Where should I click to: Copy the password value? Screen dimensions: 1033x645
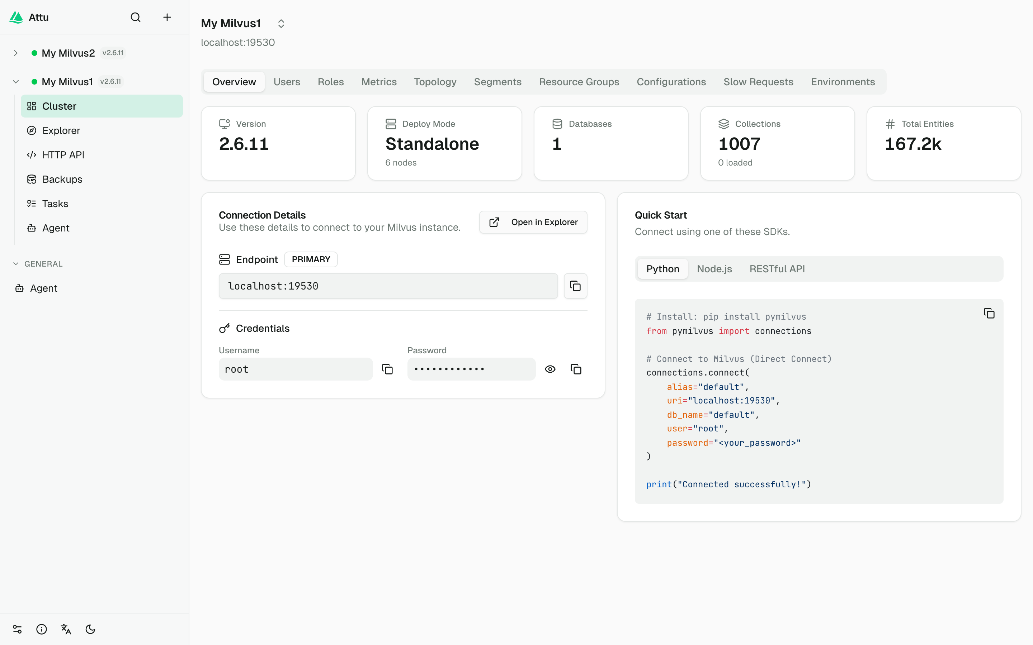coord(576,369)
